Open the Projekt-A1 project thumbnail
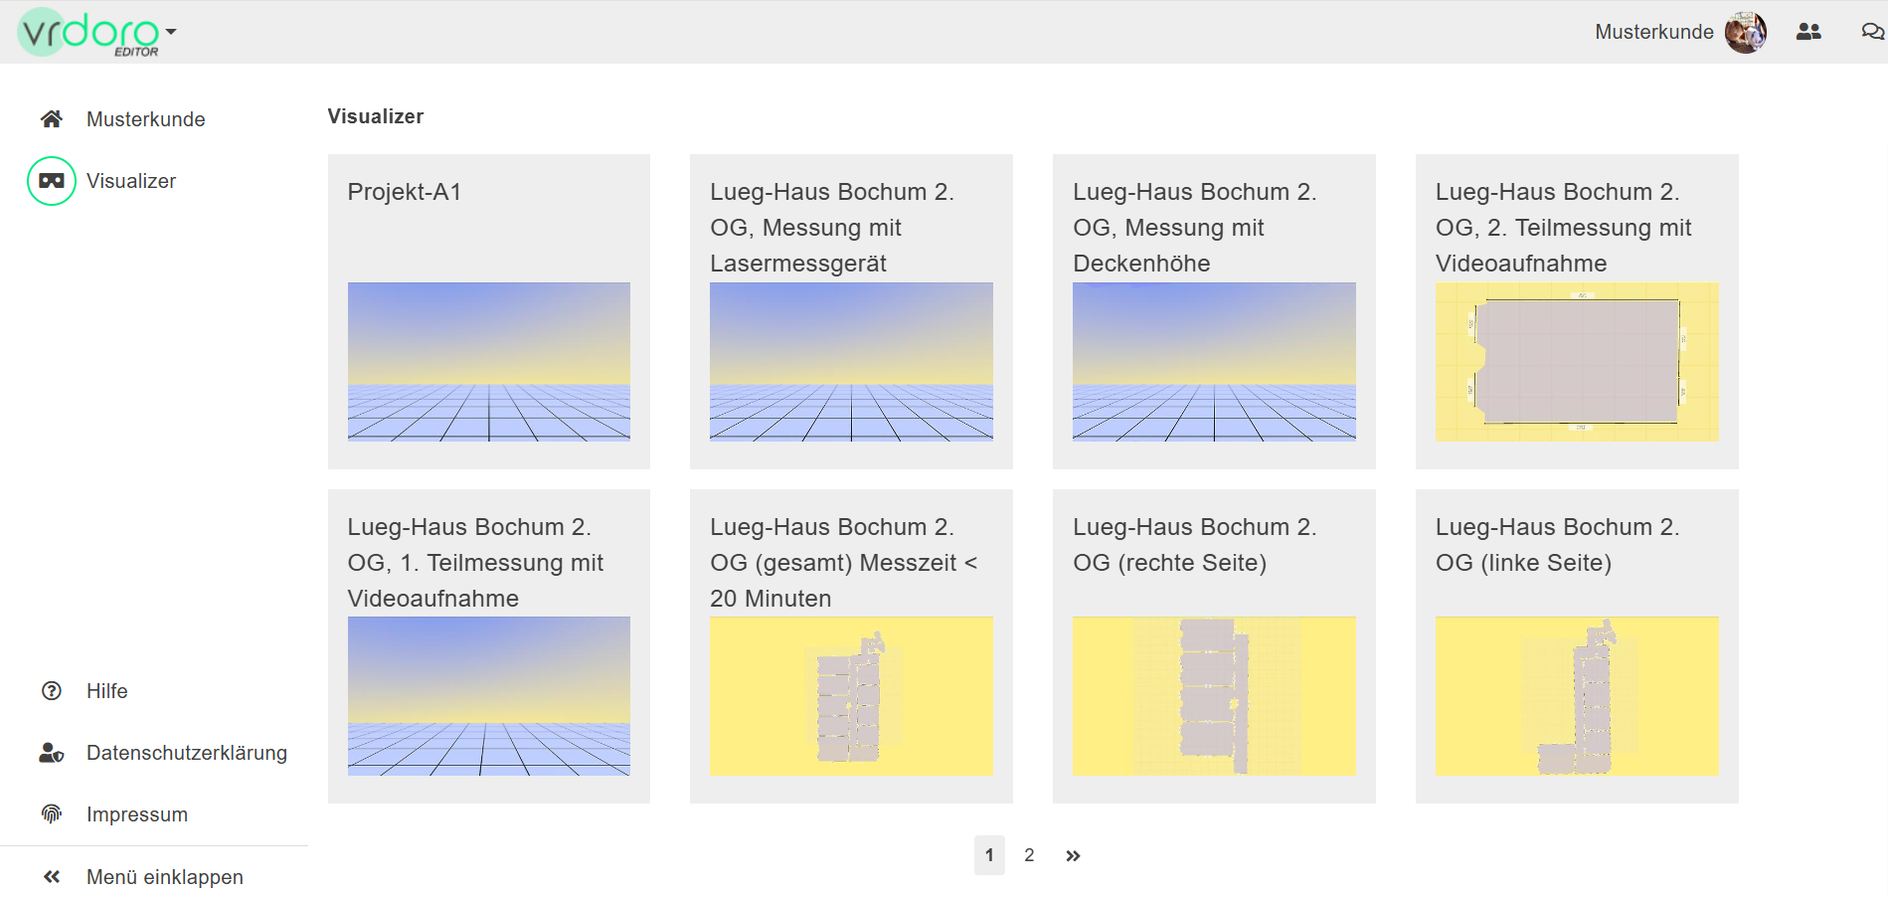 pyautogui.click(x=489, y=361)
